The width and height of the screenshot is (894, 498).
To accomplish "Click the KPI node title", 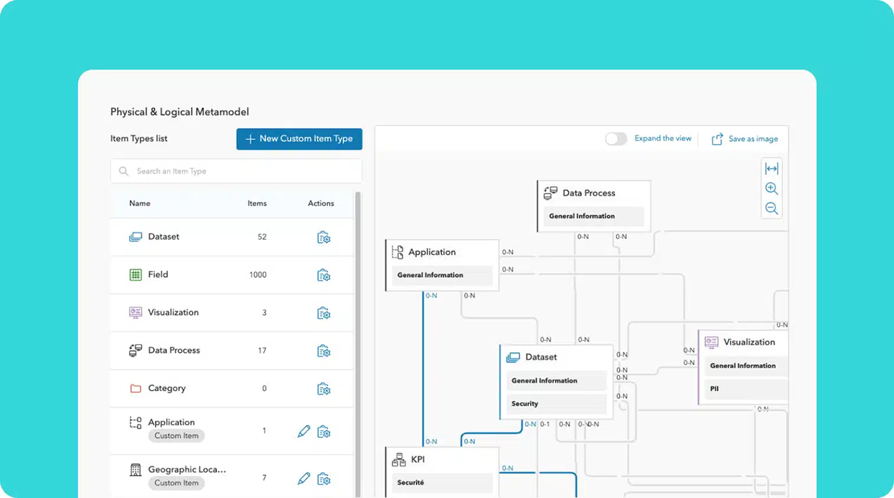I will [418, 459].
